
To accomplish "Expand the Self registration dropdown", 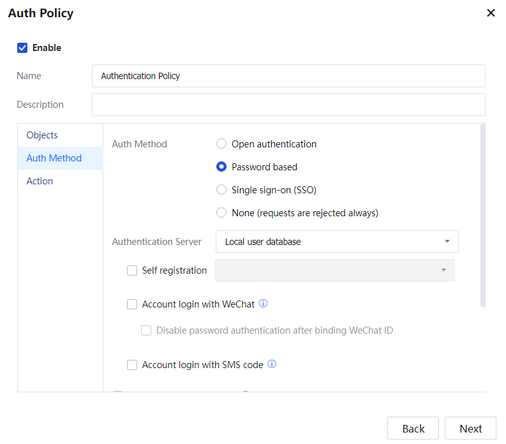I will coord(334,270).
